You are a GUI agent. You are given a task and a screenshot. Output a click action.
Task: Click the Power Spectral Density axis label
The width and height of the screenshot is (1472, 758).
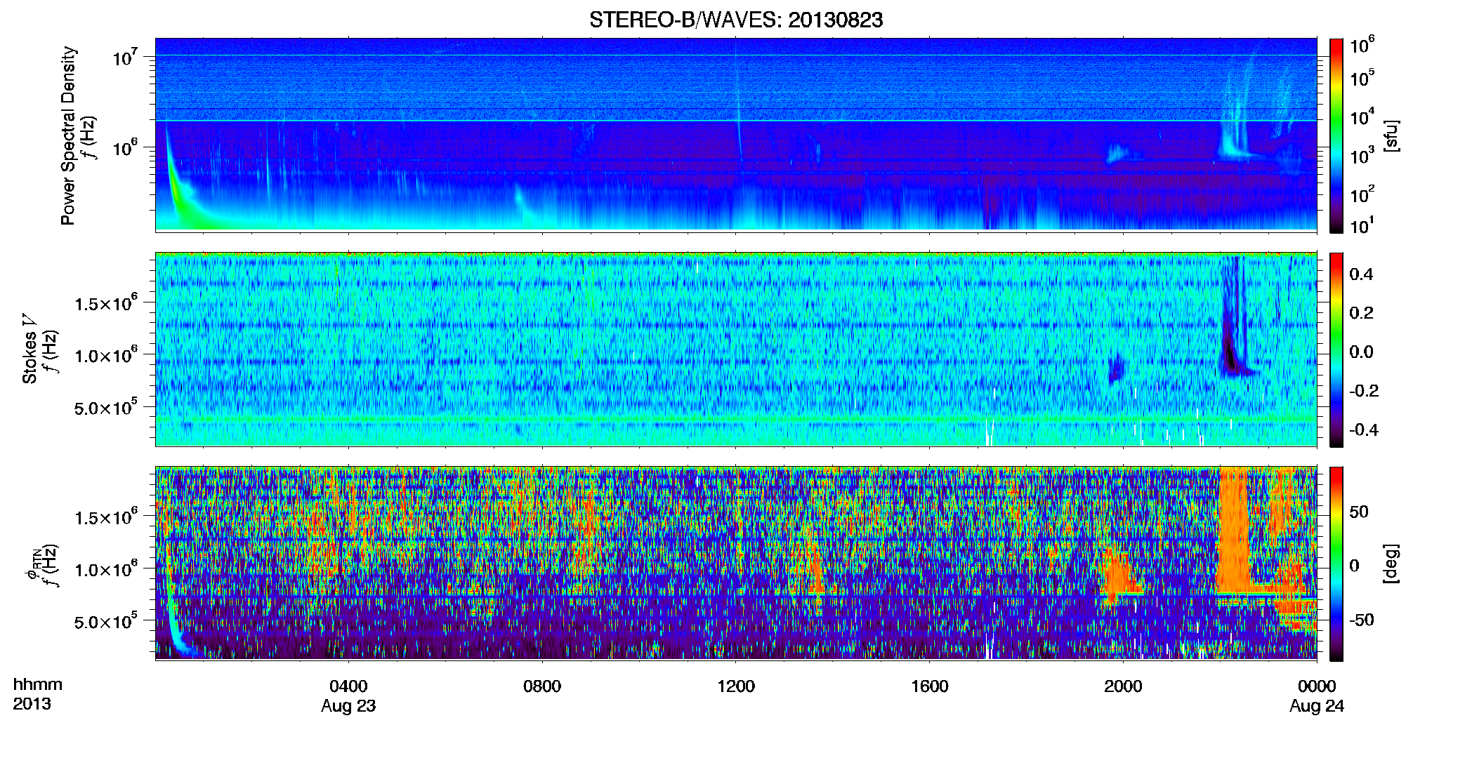(x=68, y=135)
